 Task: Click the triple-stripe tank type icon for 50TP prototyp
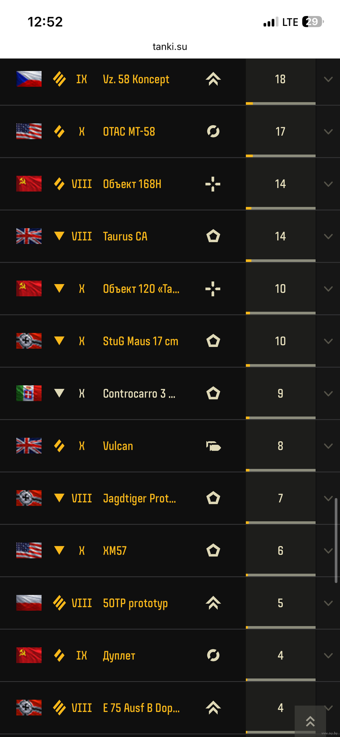pyautogui.click(x=60, y=603)
